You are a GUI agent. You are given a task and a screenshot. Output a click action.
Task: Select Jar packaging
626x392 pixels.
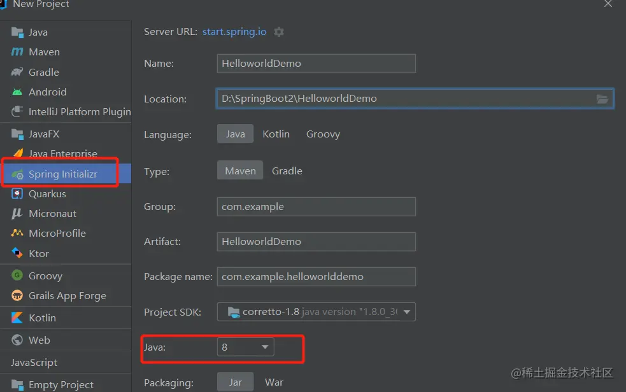pos(235,382)
